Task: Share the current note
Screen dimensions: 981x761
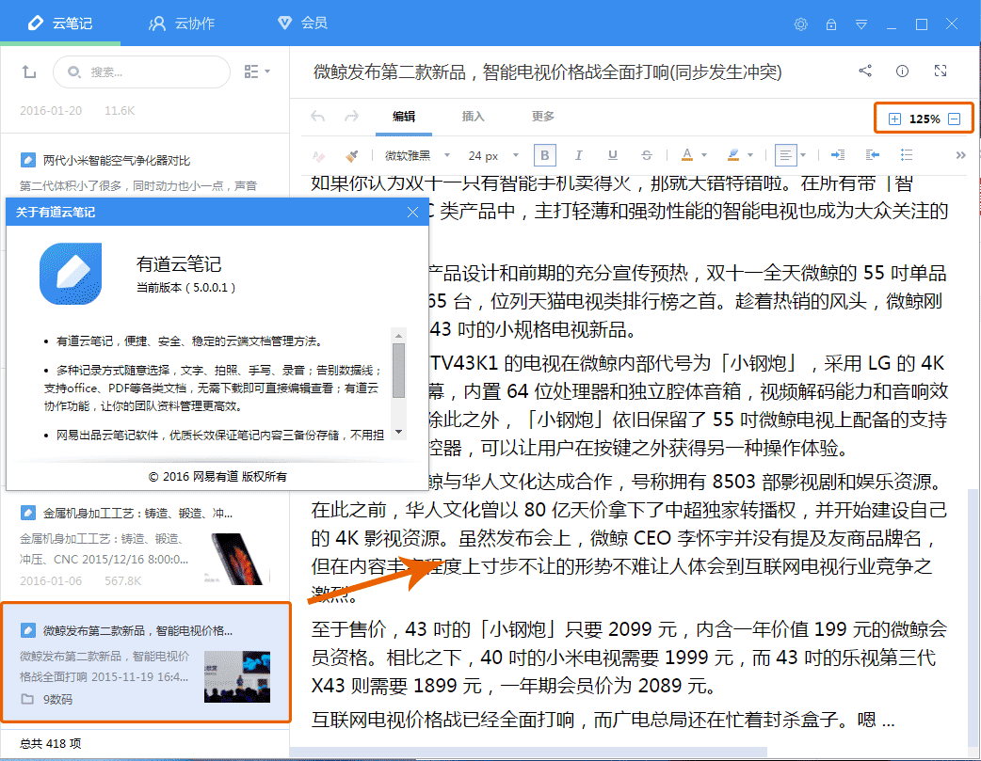Action: point(865,71)
